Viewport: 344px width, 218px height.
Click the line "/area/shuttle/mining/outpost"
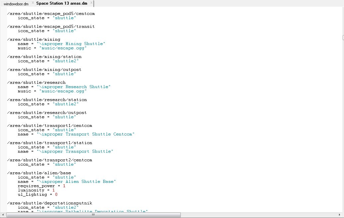44,70
